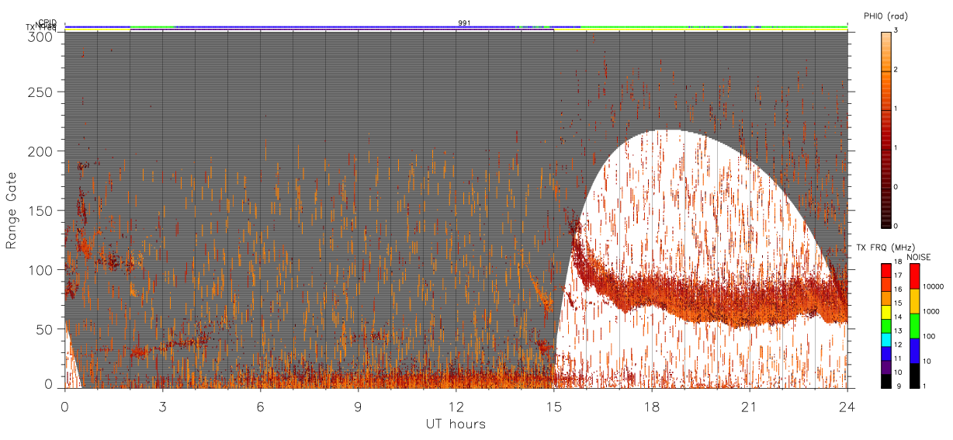Select the yellow 14-15 MHz frequency swatch
Screen dimensions: 953x440
886,311
